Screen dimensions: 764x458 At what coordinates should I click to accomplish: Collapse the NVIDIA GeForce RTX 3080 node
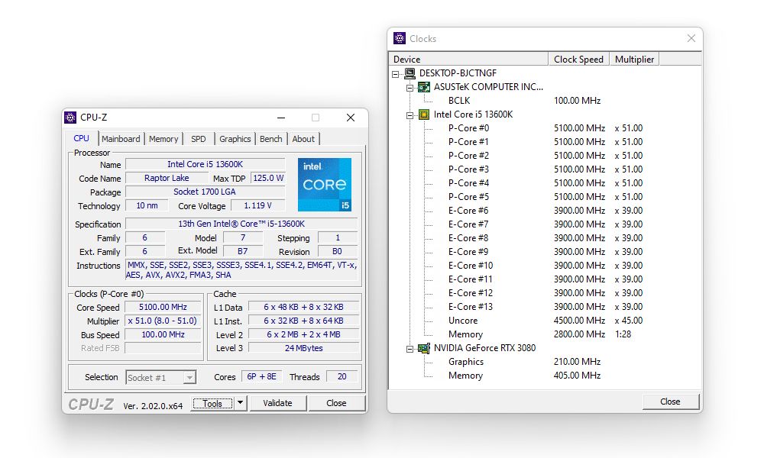(410, 349)
